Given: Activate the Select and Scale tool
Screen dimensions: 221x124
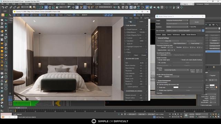Looking at the screenshot, I should pos(54,7).
